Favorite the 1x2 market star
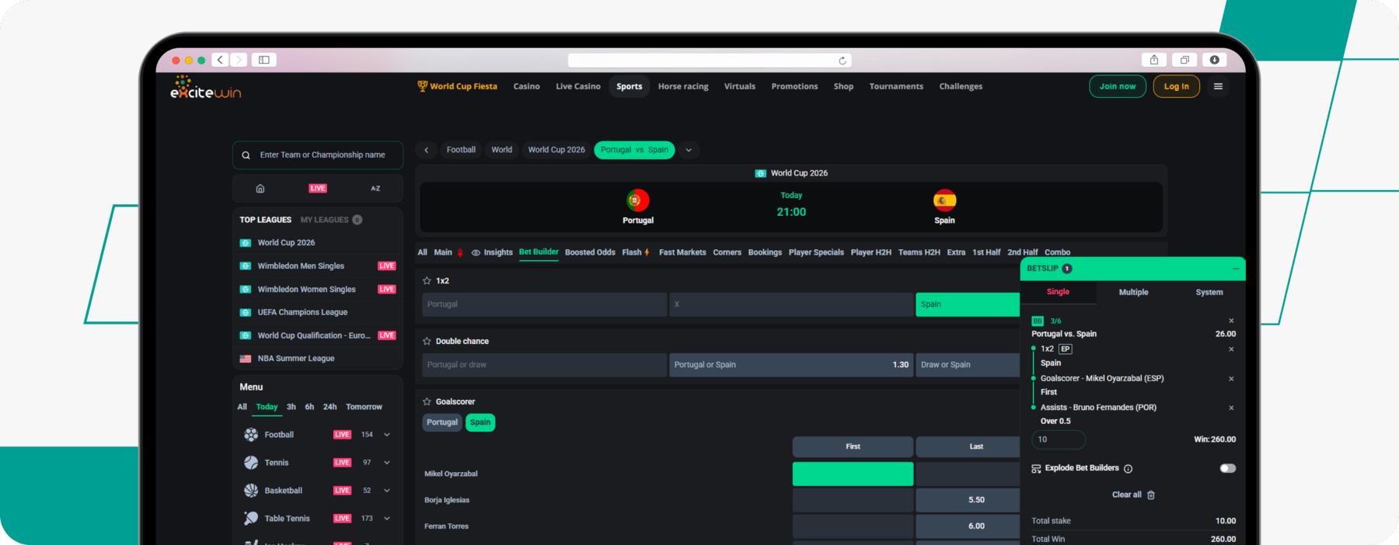Viewport: 1399px width, 545px height. tap(427, 281)
